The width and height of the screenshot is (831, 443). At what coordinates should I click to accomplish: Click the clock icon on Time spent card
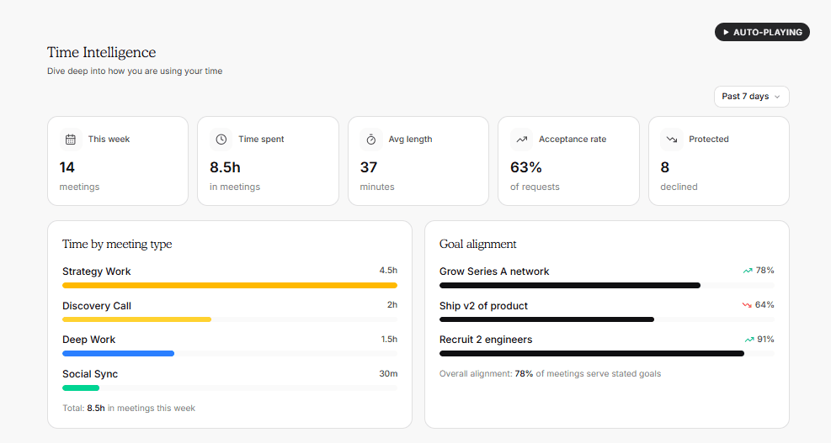[x=221, y=140]
